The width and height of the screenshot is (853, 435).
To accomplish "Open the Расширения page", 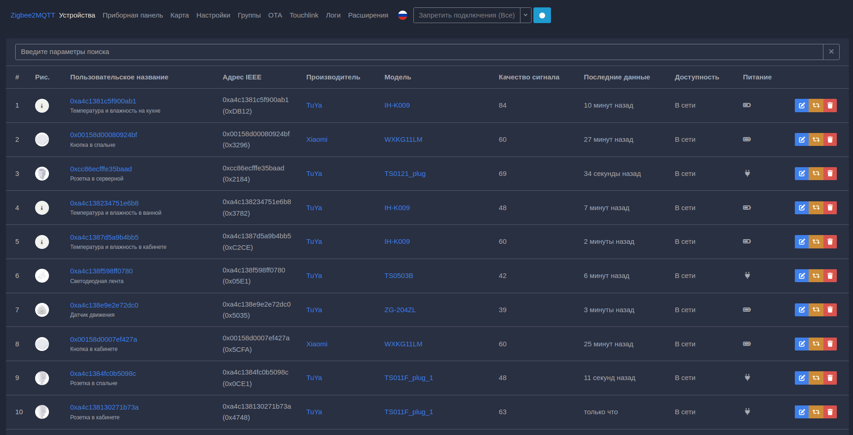I will pos(368,15).
